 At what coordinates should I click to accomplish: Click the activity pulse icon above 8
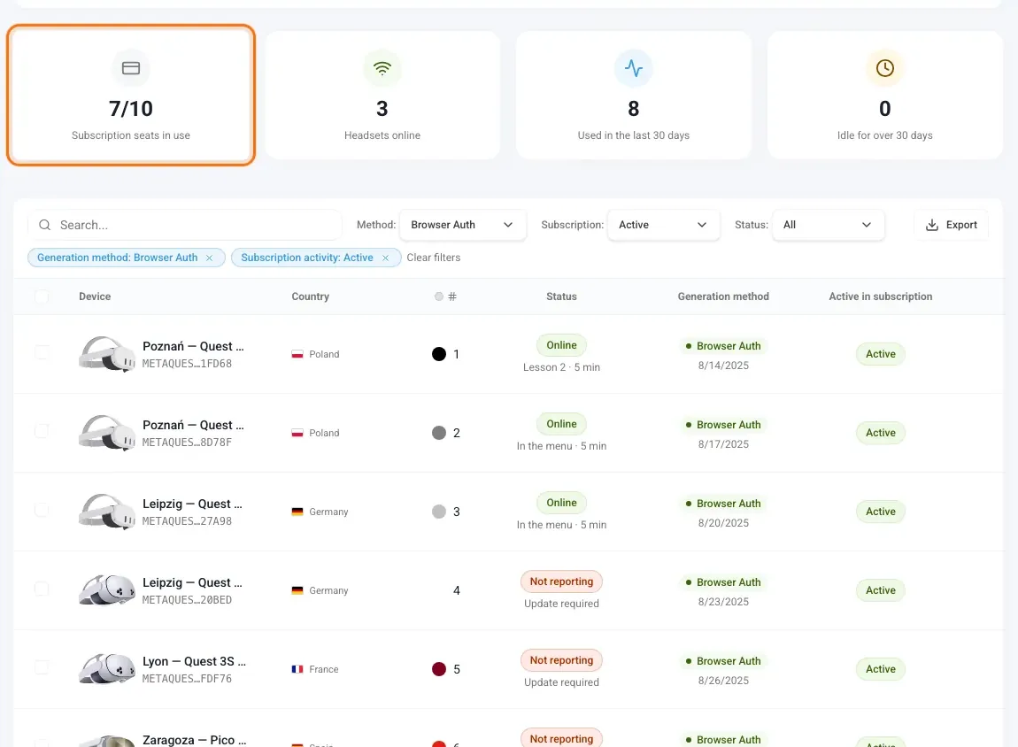coord(634,68)
